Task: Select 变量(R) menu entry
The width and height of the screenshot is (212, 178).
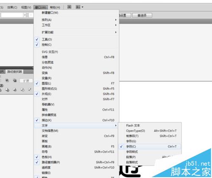Action: tap(76, 78)
